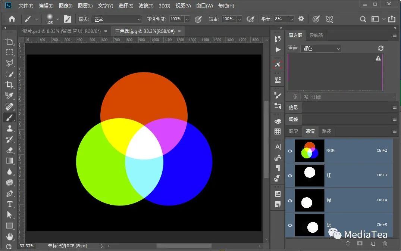Open the 文件(F) menu
This screenshot has width=401, height=251.
coord(26,6)
